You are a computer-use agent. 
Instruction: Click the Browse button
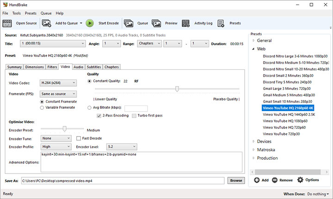pos(236,180)
